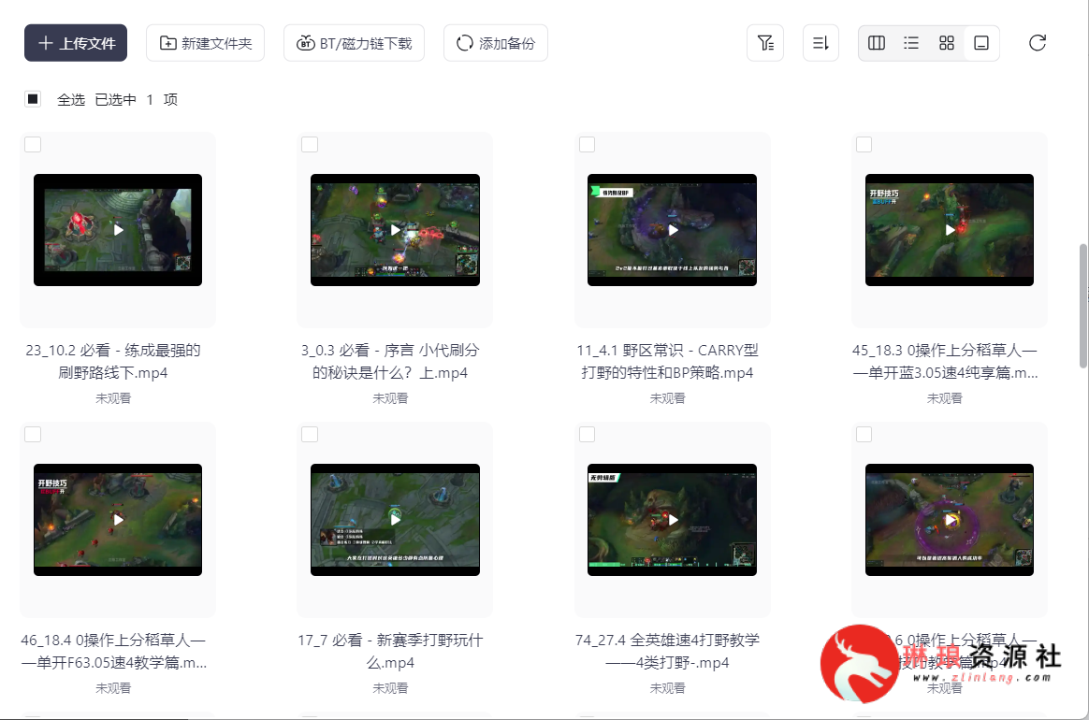Check the box for 17_7 新赛季打野 video
This screenshot has width=1089, height=720.
[x=310, y=434]
